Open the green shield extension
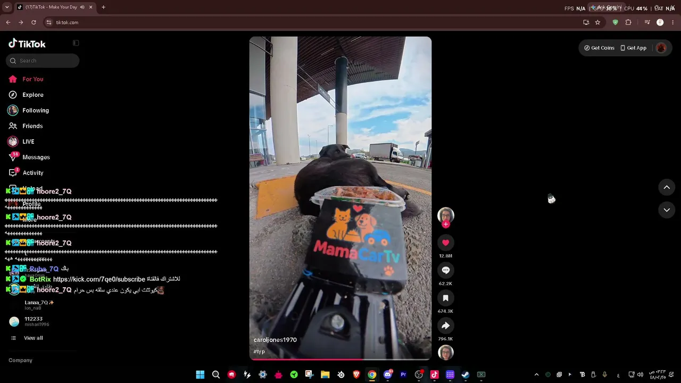 click(x=616, y=22)
